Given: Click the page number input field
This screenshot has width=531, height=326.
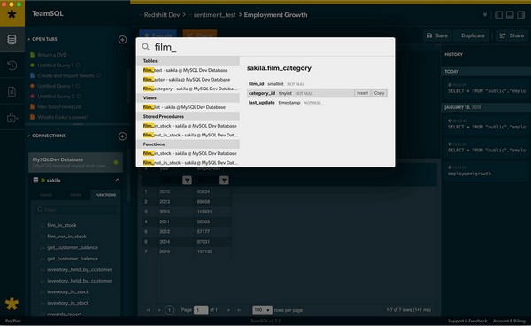Looking at the screenshot, I should click(x=201, y=310).
